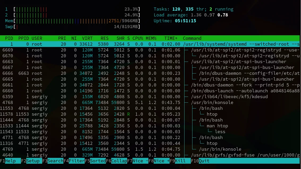The image size is (301, 169).
Task: Select at-spi-bus-launcher thread PID 6665
Action: (x=150, y=79)
